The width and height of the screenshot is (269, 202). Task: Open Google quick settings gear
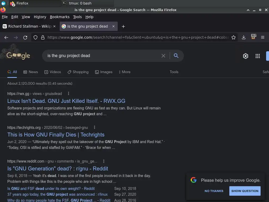click(x=246, y=56)
